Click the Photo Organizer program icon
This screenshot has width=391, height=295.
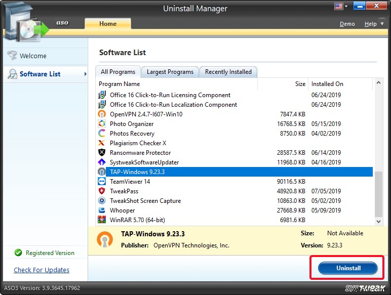pyautogui.click(x=101, y=123)
